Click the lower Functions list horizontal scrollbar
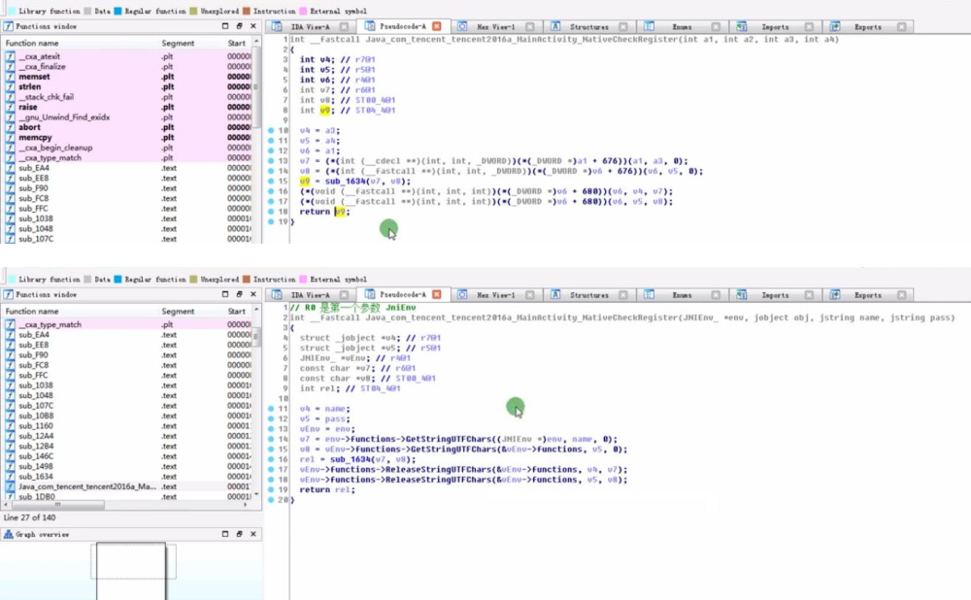The height and width of the screenshot is (600, 971). (59, 505)
